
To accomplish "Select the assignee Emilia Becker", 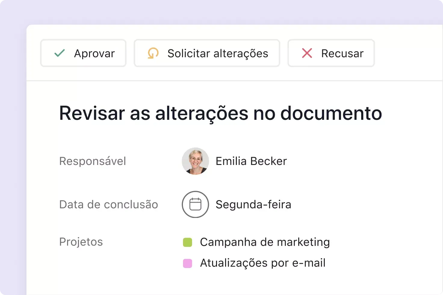I will click(x=251, y=161).
